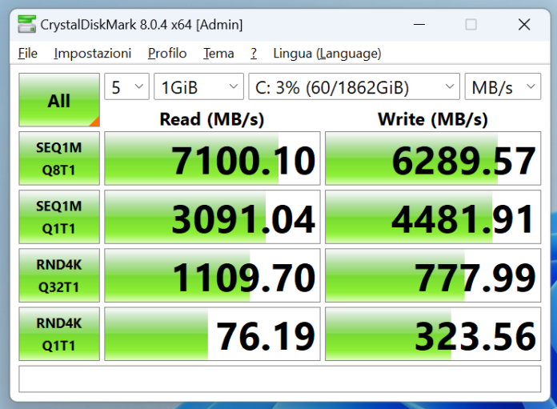Click the empty comment field at bottom
Viewport: 557px width, 409px height.
click(279, 379)
